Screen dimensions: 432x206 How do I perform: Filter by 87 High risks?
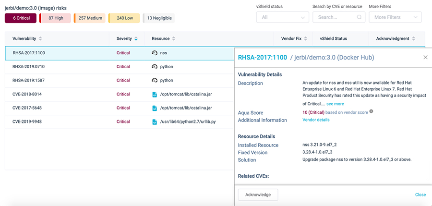pos(55,18)
